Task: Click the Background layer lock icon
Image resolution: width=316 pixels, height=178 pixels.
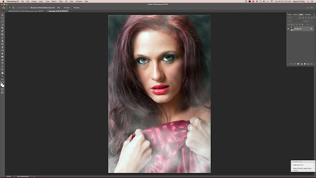Action: pyautogui.click(x=311, y=29)
